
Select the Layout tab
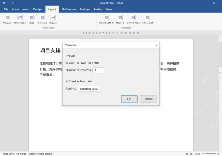52,9
